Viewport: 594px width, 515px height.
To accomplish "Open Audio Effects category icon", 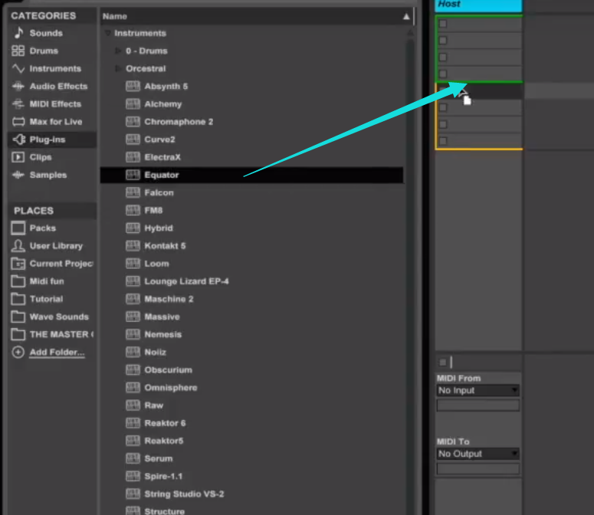I will (18, 87).
